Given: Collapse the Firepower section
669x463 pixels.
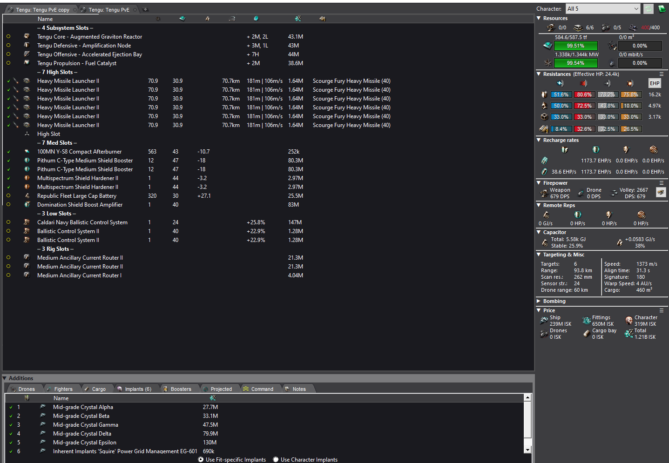Looking at the screenshot, I should 539,183.
